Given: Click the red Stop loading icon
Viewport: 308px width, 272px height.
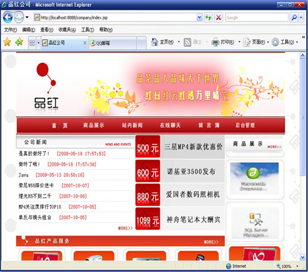Looking at the screenshot, I should [219, 17].
